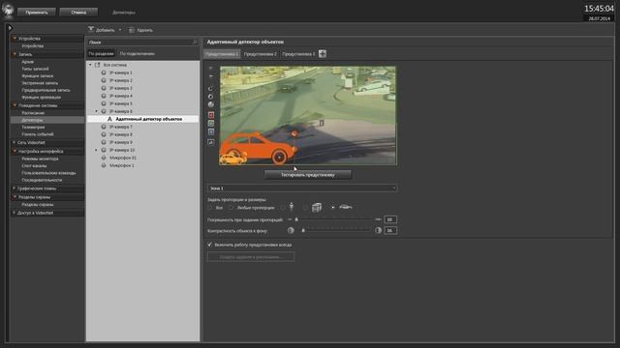Select the box-shaped object radio button
The height and width of the screenshot is (348, 620).
pyautogui.click(x=306, y=208)
